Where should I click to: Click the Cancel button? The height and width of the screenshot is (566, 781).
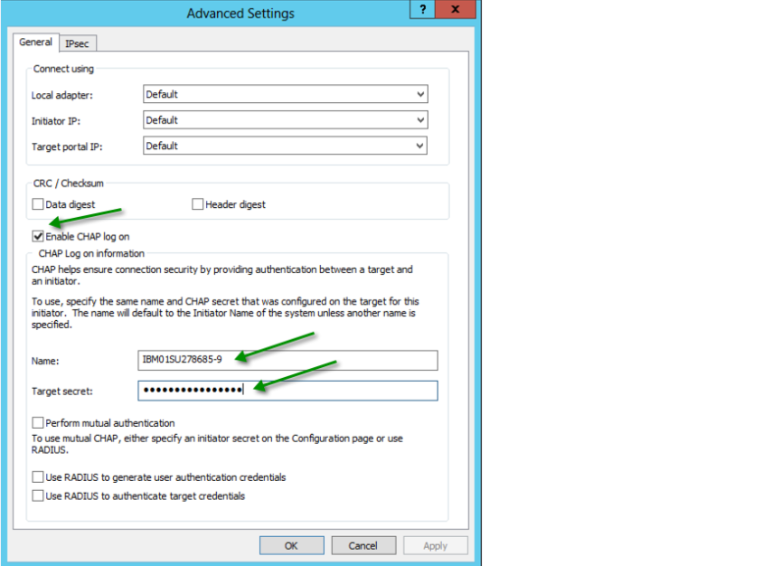click(363, 545)
